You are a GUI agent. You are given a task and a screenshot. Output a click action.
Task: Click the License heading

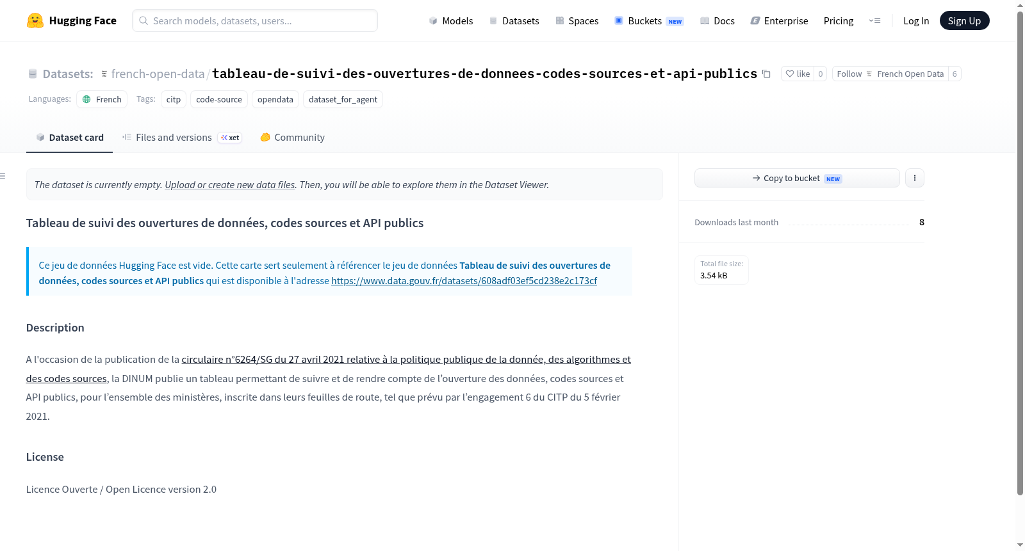[45, 457]
